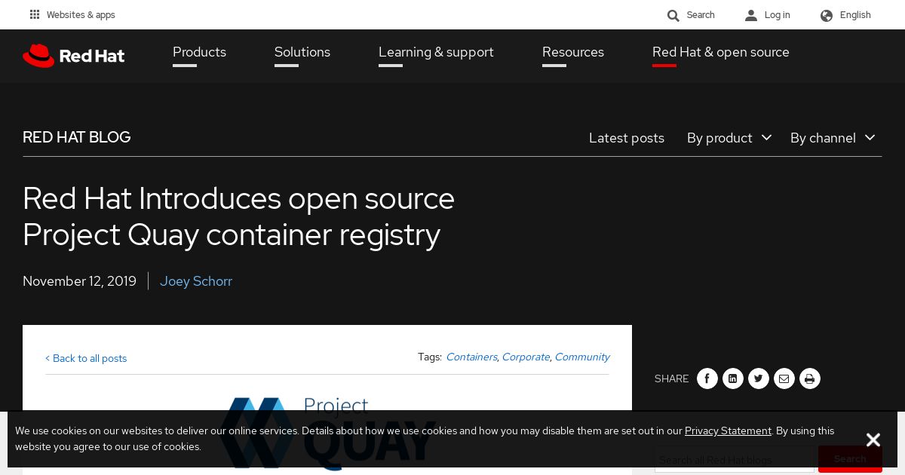Expand the By product dropdown
905x475 pixels.
point(729,138)
